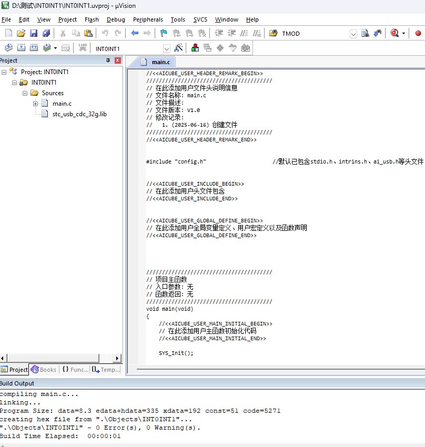Click the TMOD find text field

[x=315, y=34]
